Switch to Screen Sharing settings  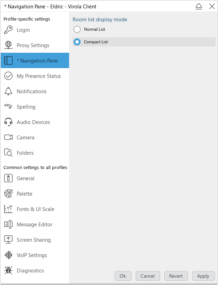click(x=33, y=240)
